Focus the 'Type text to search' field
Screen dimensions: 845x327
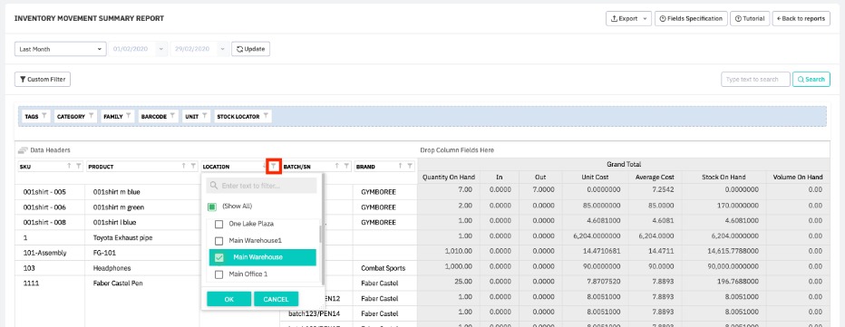(x=755, y=79)
